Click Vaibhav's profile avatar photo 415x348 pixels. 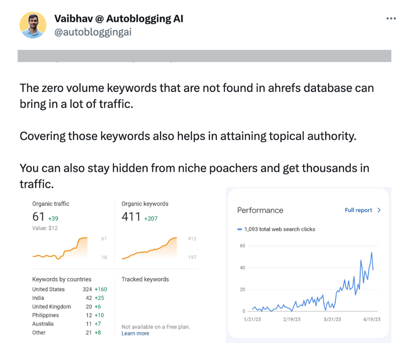point(33,25)
